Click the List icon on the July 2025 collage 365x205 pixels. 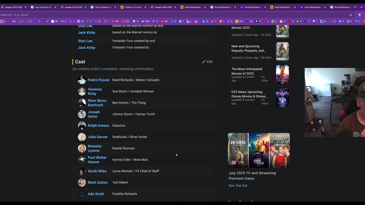233,163
